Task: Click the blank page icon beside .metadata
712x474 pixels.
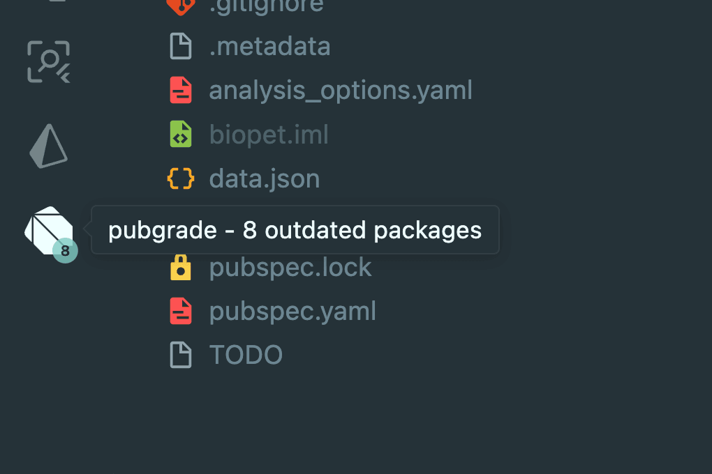Action: [181, 47]
